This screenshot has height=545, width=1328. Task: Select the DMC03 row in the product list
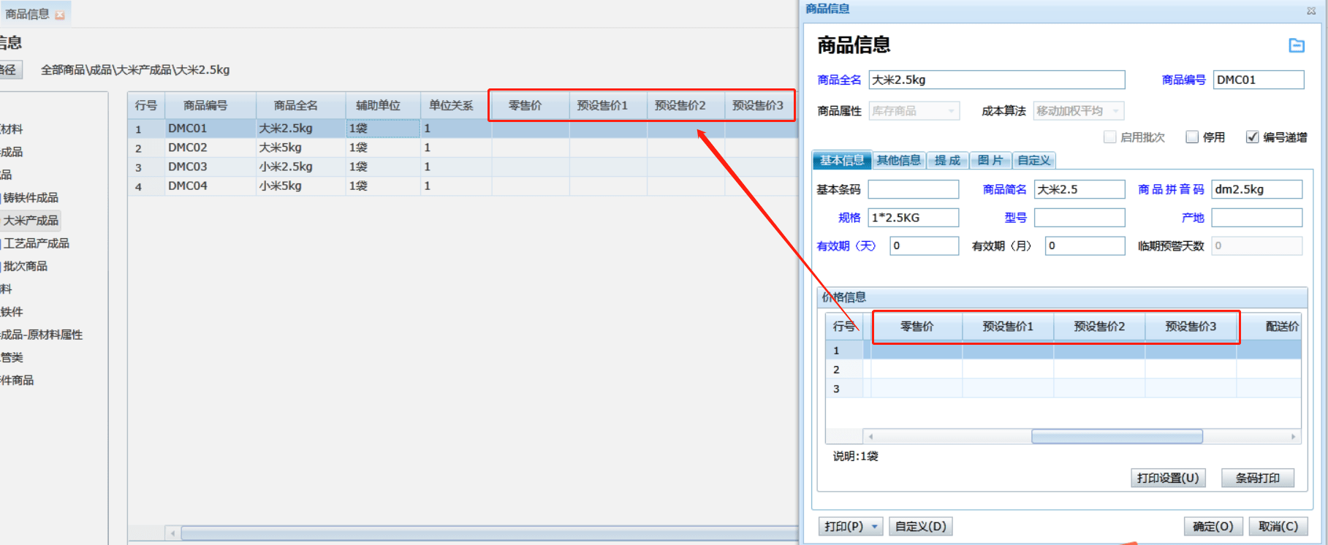pyautogui.click(x=463, y=167)
